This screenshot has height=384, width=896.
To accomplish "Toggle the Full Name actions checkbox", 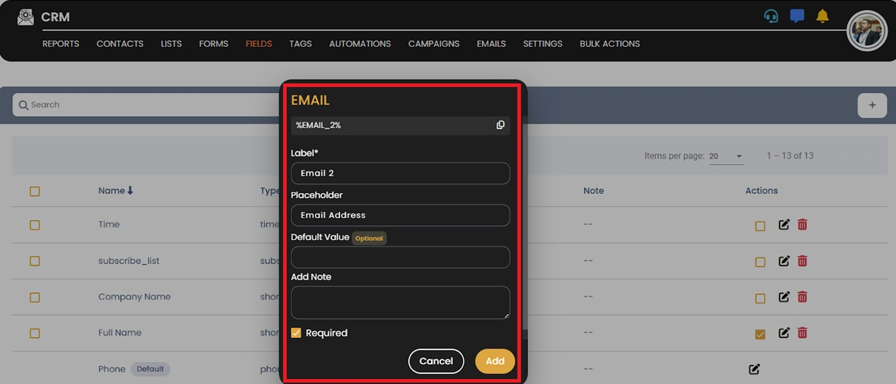I will click(760, 334).
